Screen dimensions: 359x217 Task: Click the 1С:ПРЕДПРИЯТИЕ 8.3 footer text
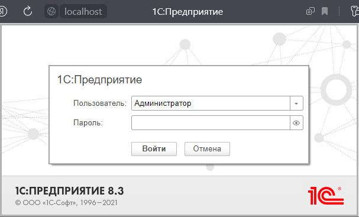(69, 191)
